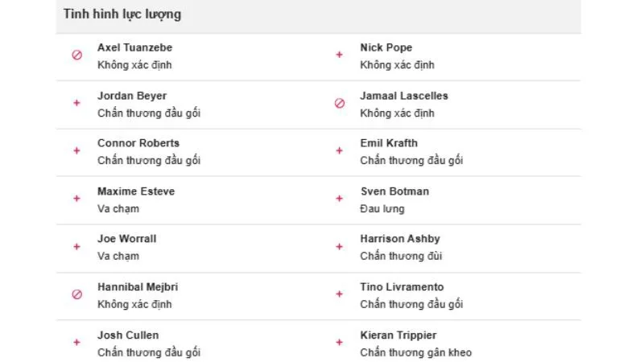
Task: Select the injury icon beside Maxime Esteve
Action: pos(77,199)
